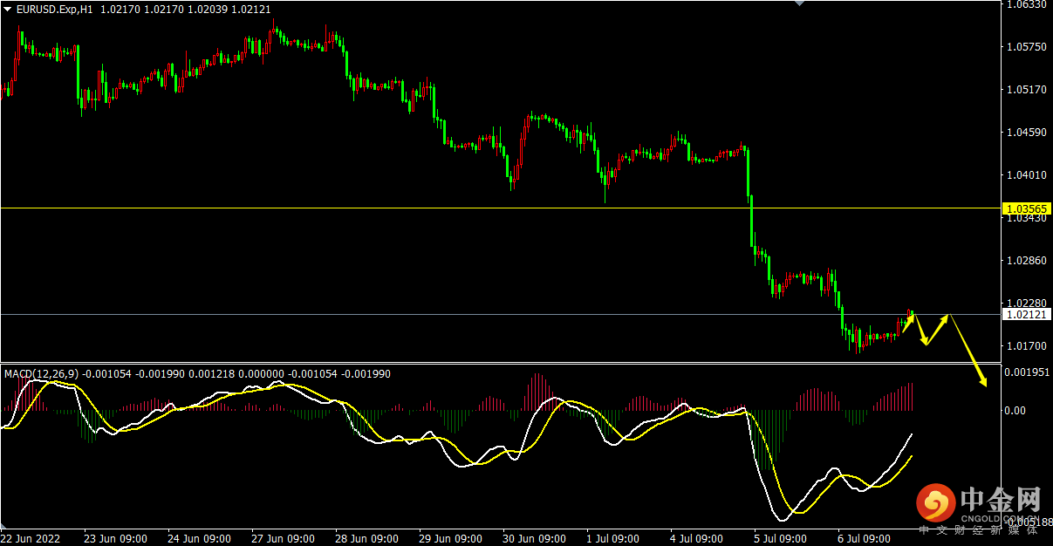
Task: Select the gray current bid price line
Action: [x=499, y=314]
